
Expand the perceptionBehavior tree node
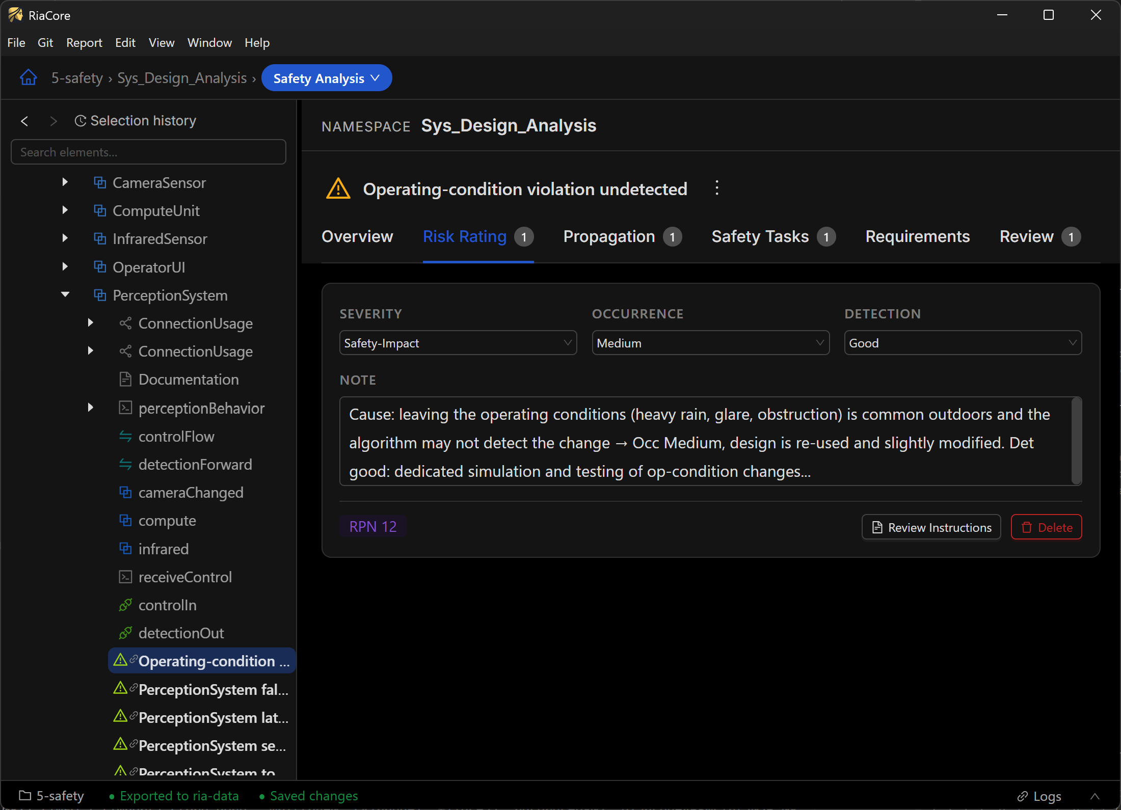point(91,408)
